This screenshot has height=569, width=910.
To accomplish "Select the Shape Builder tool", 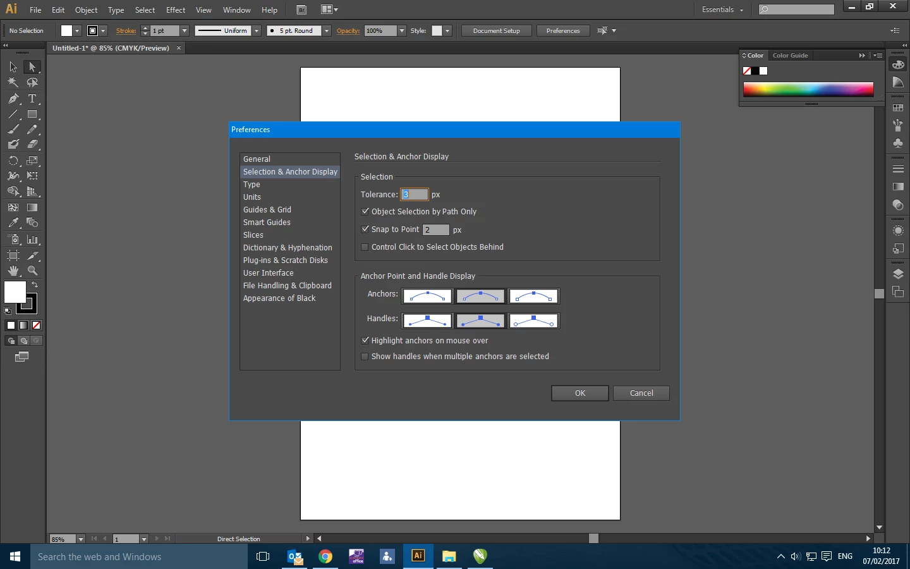I will (13, 192).
